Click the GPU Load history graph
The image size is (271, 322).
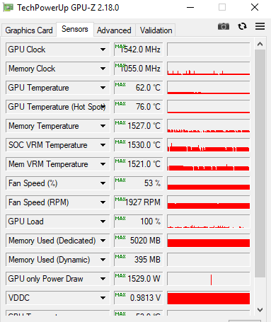(x=209, y=222)
